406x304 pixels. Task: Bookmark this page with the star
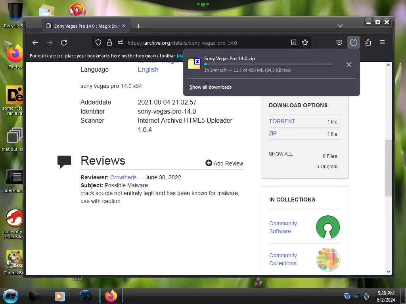[x=305, y=42]
